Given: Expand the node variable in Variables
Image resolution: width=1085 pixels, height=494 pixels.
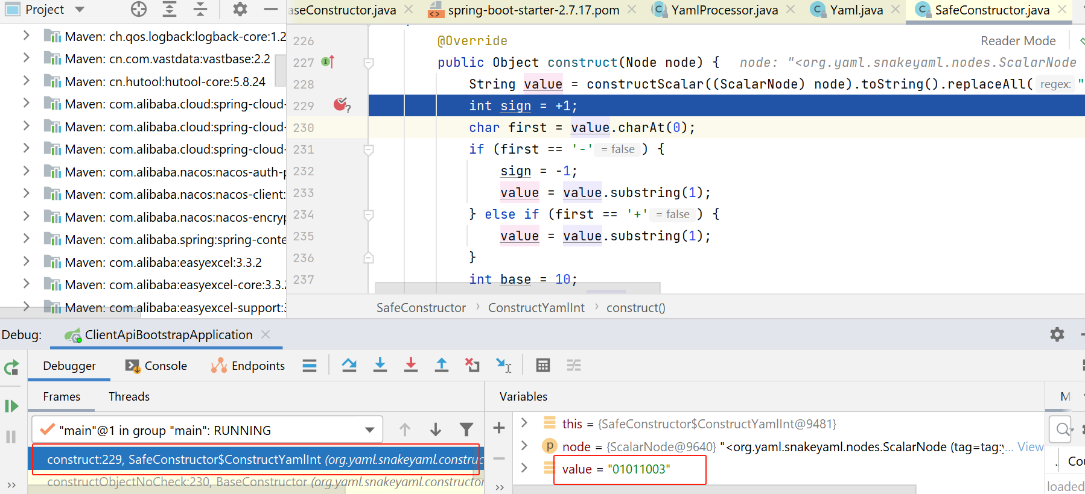Looking at the screenshot, I should pyautogui.click(x=524, y=446).
